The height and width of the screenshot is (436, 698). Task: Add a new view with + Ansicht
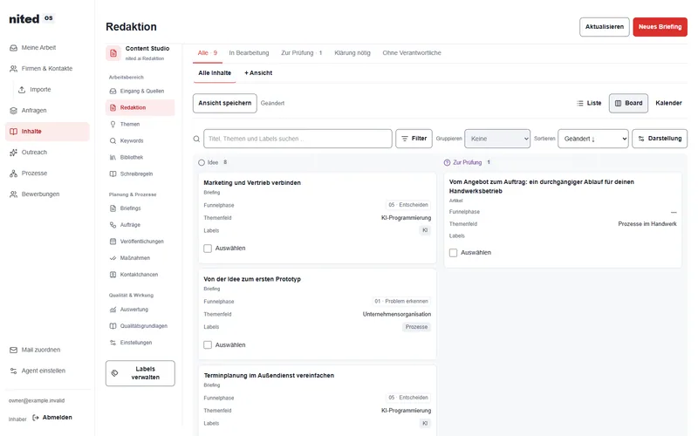pyautogui.click(x=258, y=73)
